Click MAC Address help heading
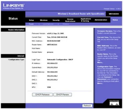The width and height of the screenshot is (123, 109). (x=103, y=46)
